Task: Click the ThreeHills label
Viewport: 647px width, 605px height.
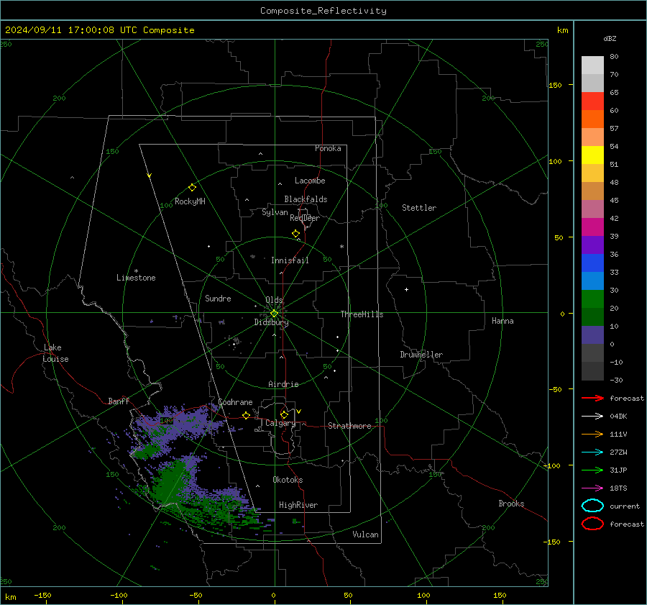Action: click(362, 314)
